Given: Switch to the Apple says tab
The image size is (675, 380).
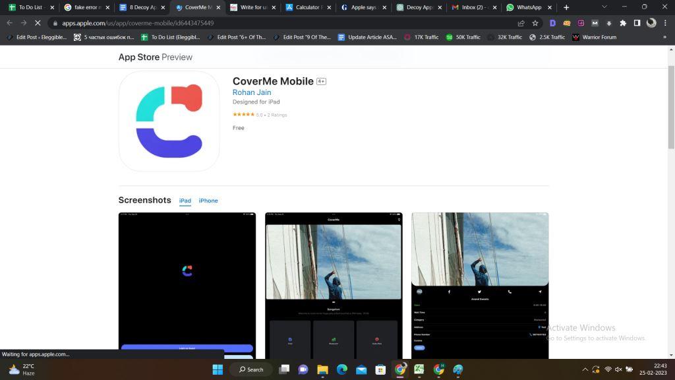Looking at the screenshot, I should tap(363, 7).
